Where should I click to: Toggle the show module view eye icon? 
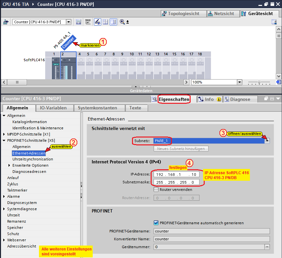(x=98, y=22)
